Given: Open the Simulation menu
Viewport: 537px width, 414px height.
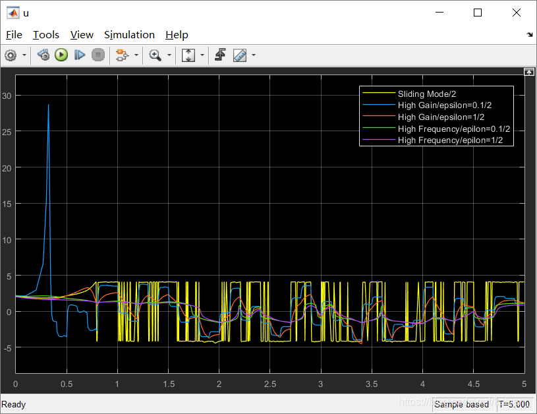Looking at the screenshot, I should point(129,35).
